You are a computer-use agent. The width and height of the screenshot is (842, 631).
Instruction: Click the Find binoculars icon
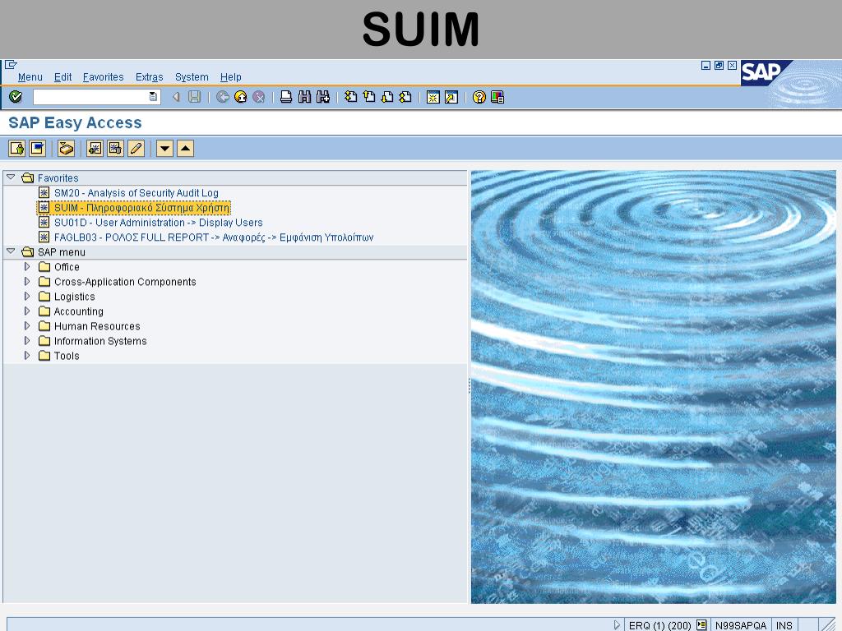(x=304, y=97)
